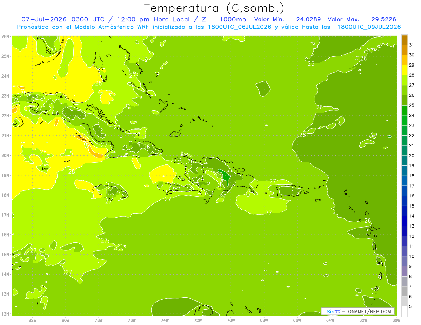Image resolution: width=421 pixels, height=325 pixels.
Task: Click the '70W' longitude label
Action: pyautogui.click(x=231, y=320)
